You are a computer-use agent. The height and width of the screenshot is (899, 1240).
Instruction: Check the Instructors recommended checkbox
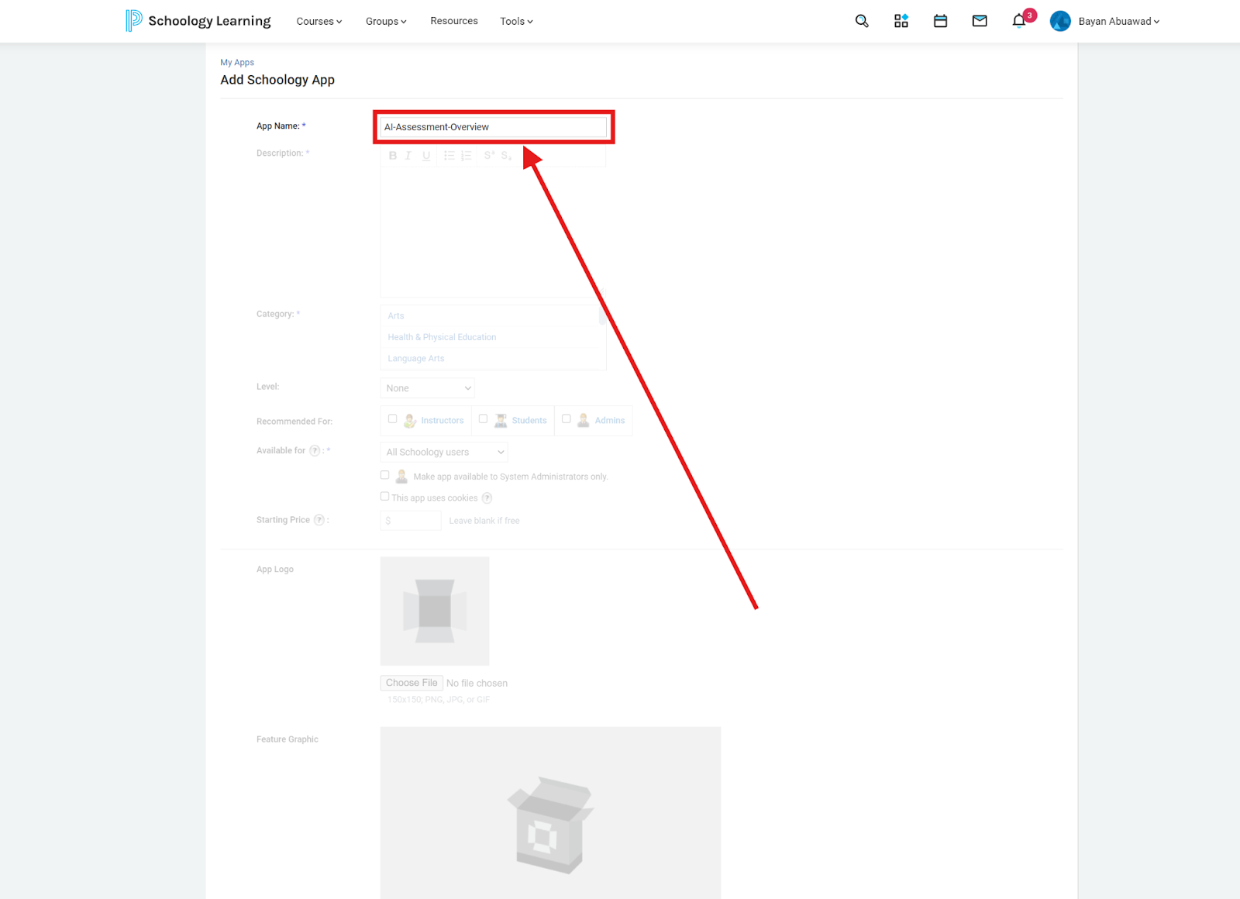click(393, 418)
